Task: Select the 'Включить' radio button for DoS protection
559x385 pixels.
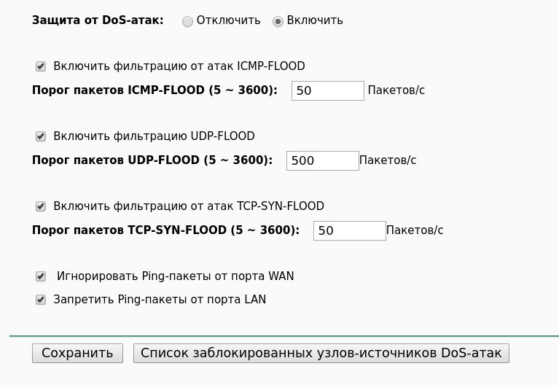Action: tap(278, 21)
